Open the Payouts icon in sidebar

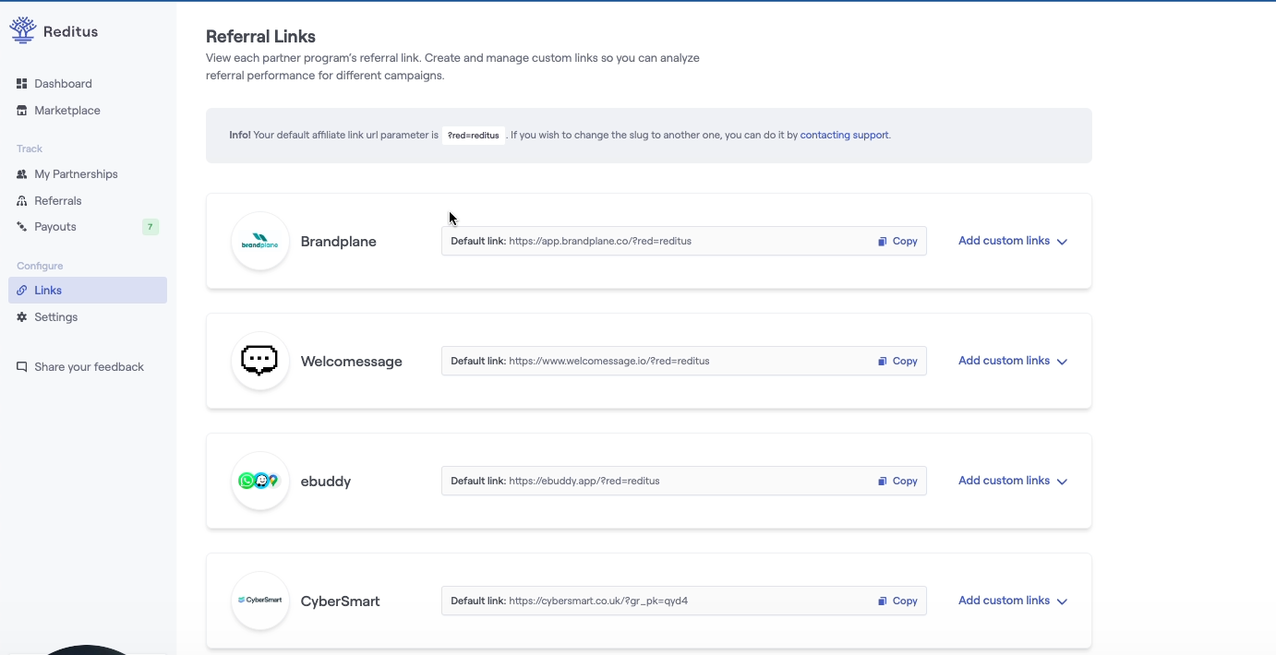(21, 226)
